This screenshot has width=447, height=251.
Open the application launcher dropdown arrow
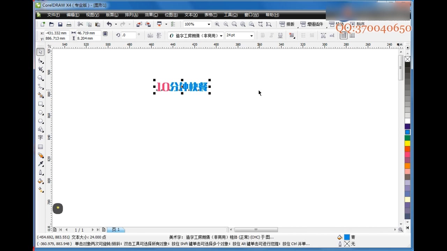166,24
